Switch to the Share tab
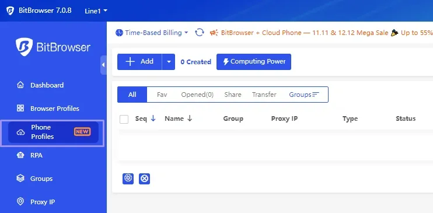This screenshot has width=433, height=213. click(x=233, y=95)
